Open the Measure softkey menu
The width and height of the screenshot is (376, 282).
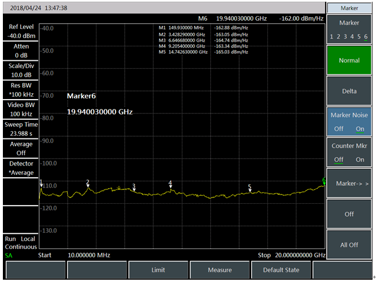coord(219,270)
